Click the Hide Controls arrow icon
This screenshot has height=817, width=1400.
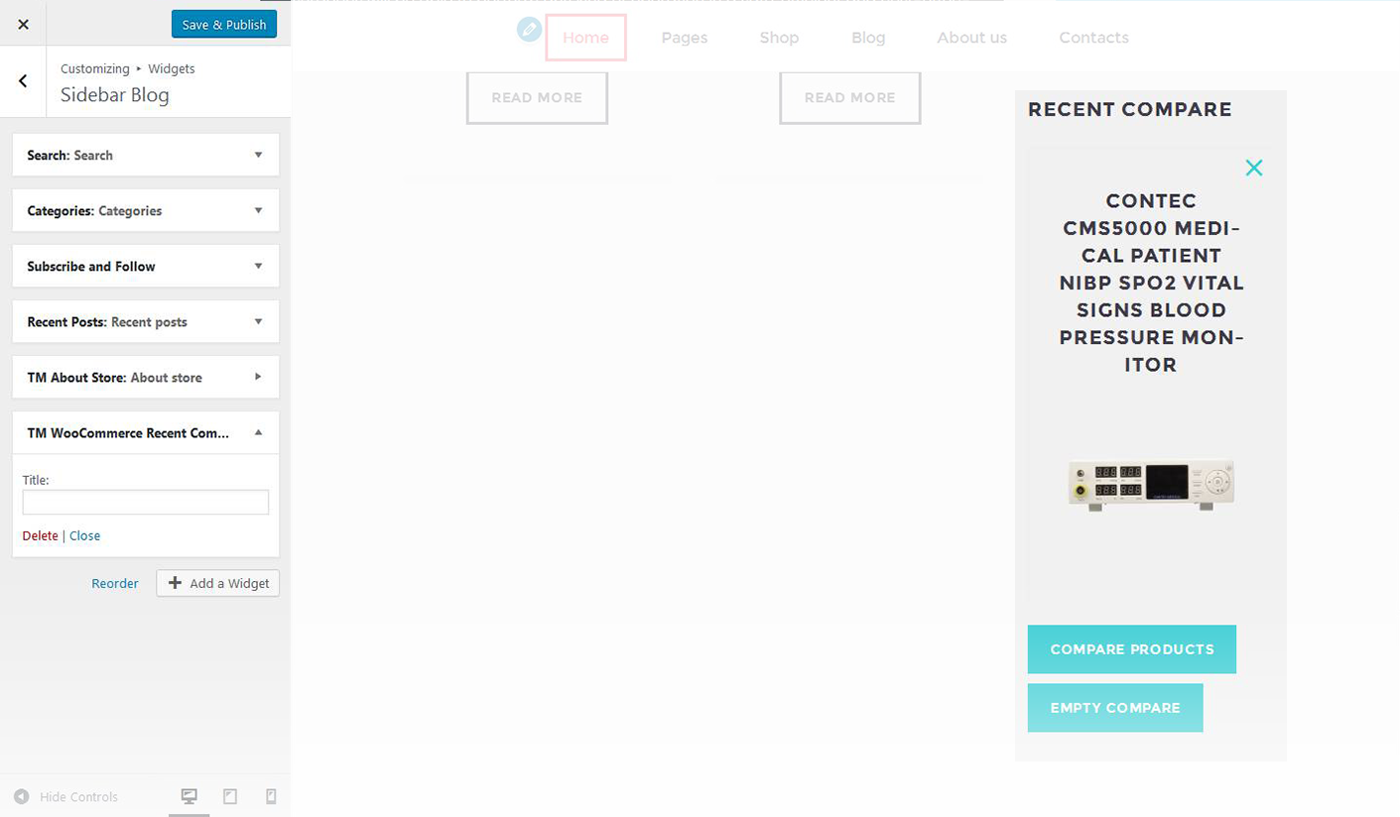pos(22,796)
